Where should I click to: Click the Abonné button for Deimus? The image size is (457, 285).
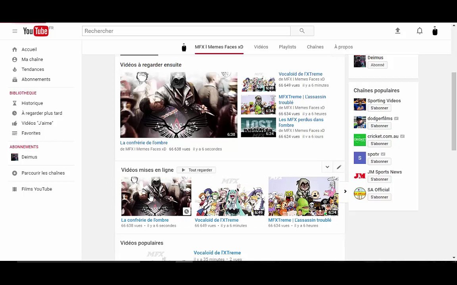pos(377,65)
